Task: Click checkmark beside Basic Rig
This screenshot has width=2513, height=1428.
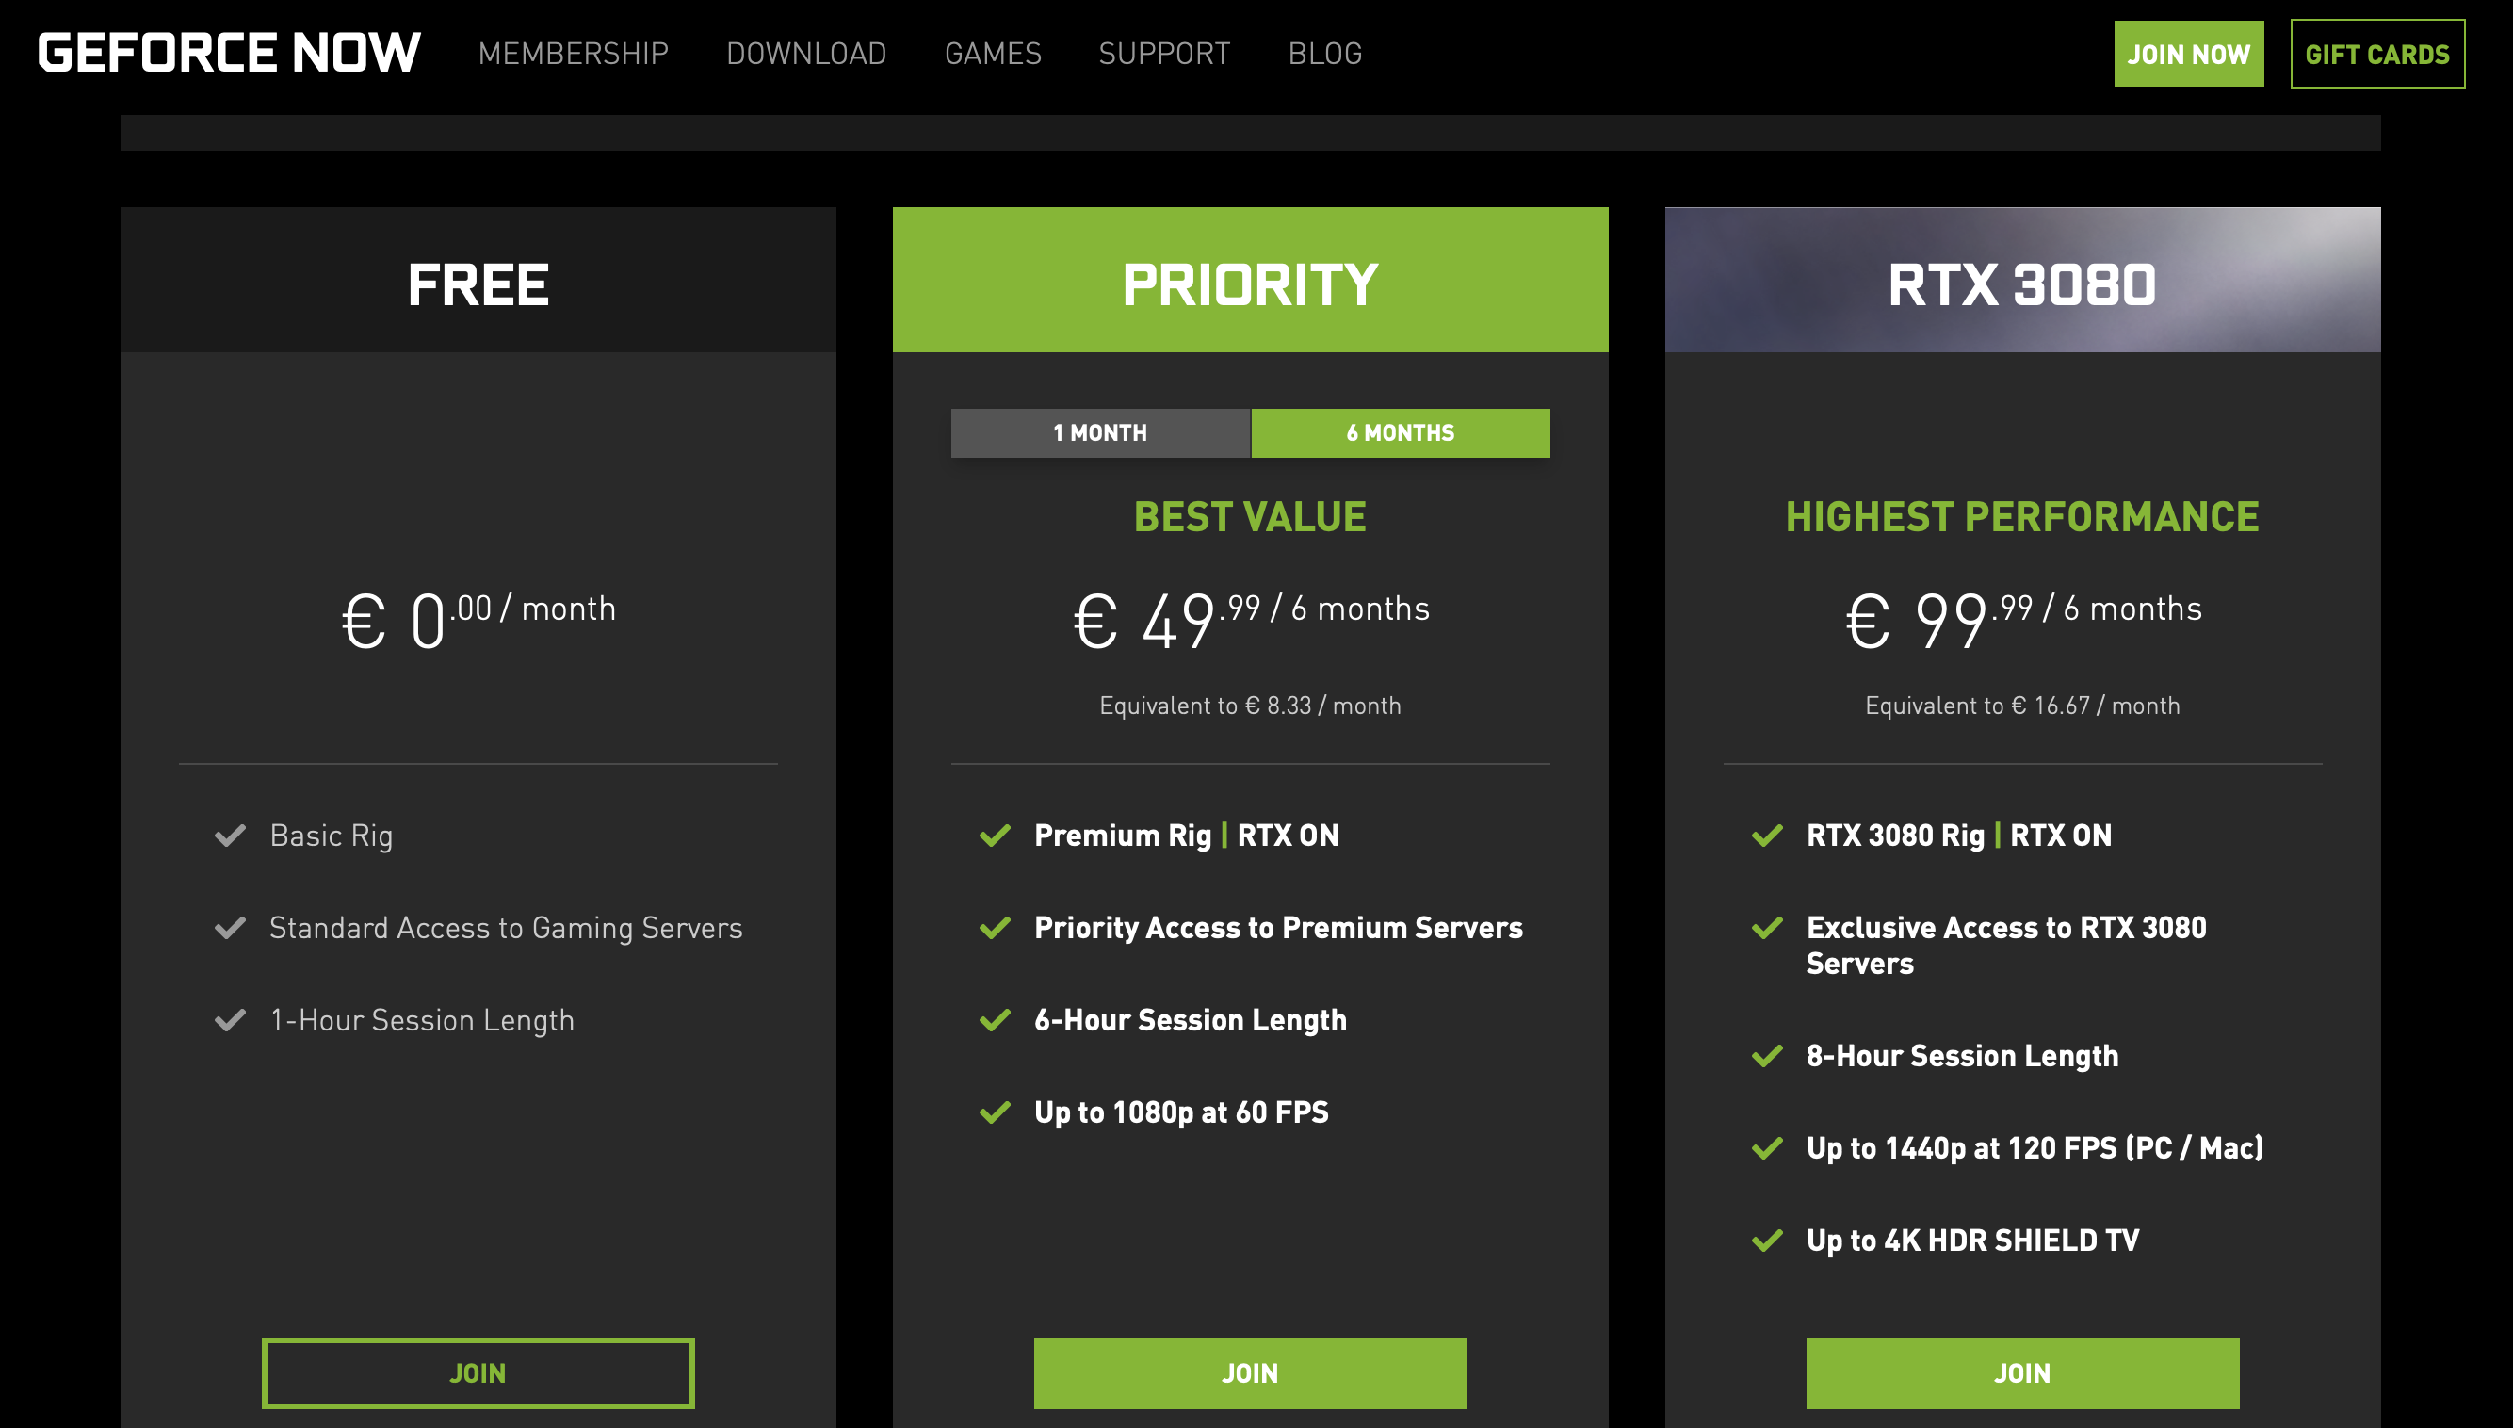Action: 231,836
